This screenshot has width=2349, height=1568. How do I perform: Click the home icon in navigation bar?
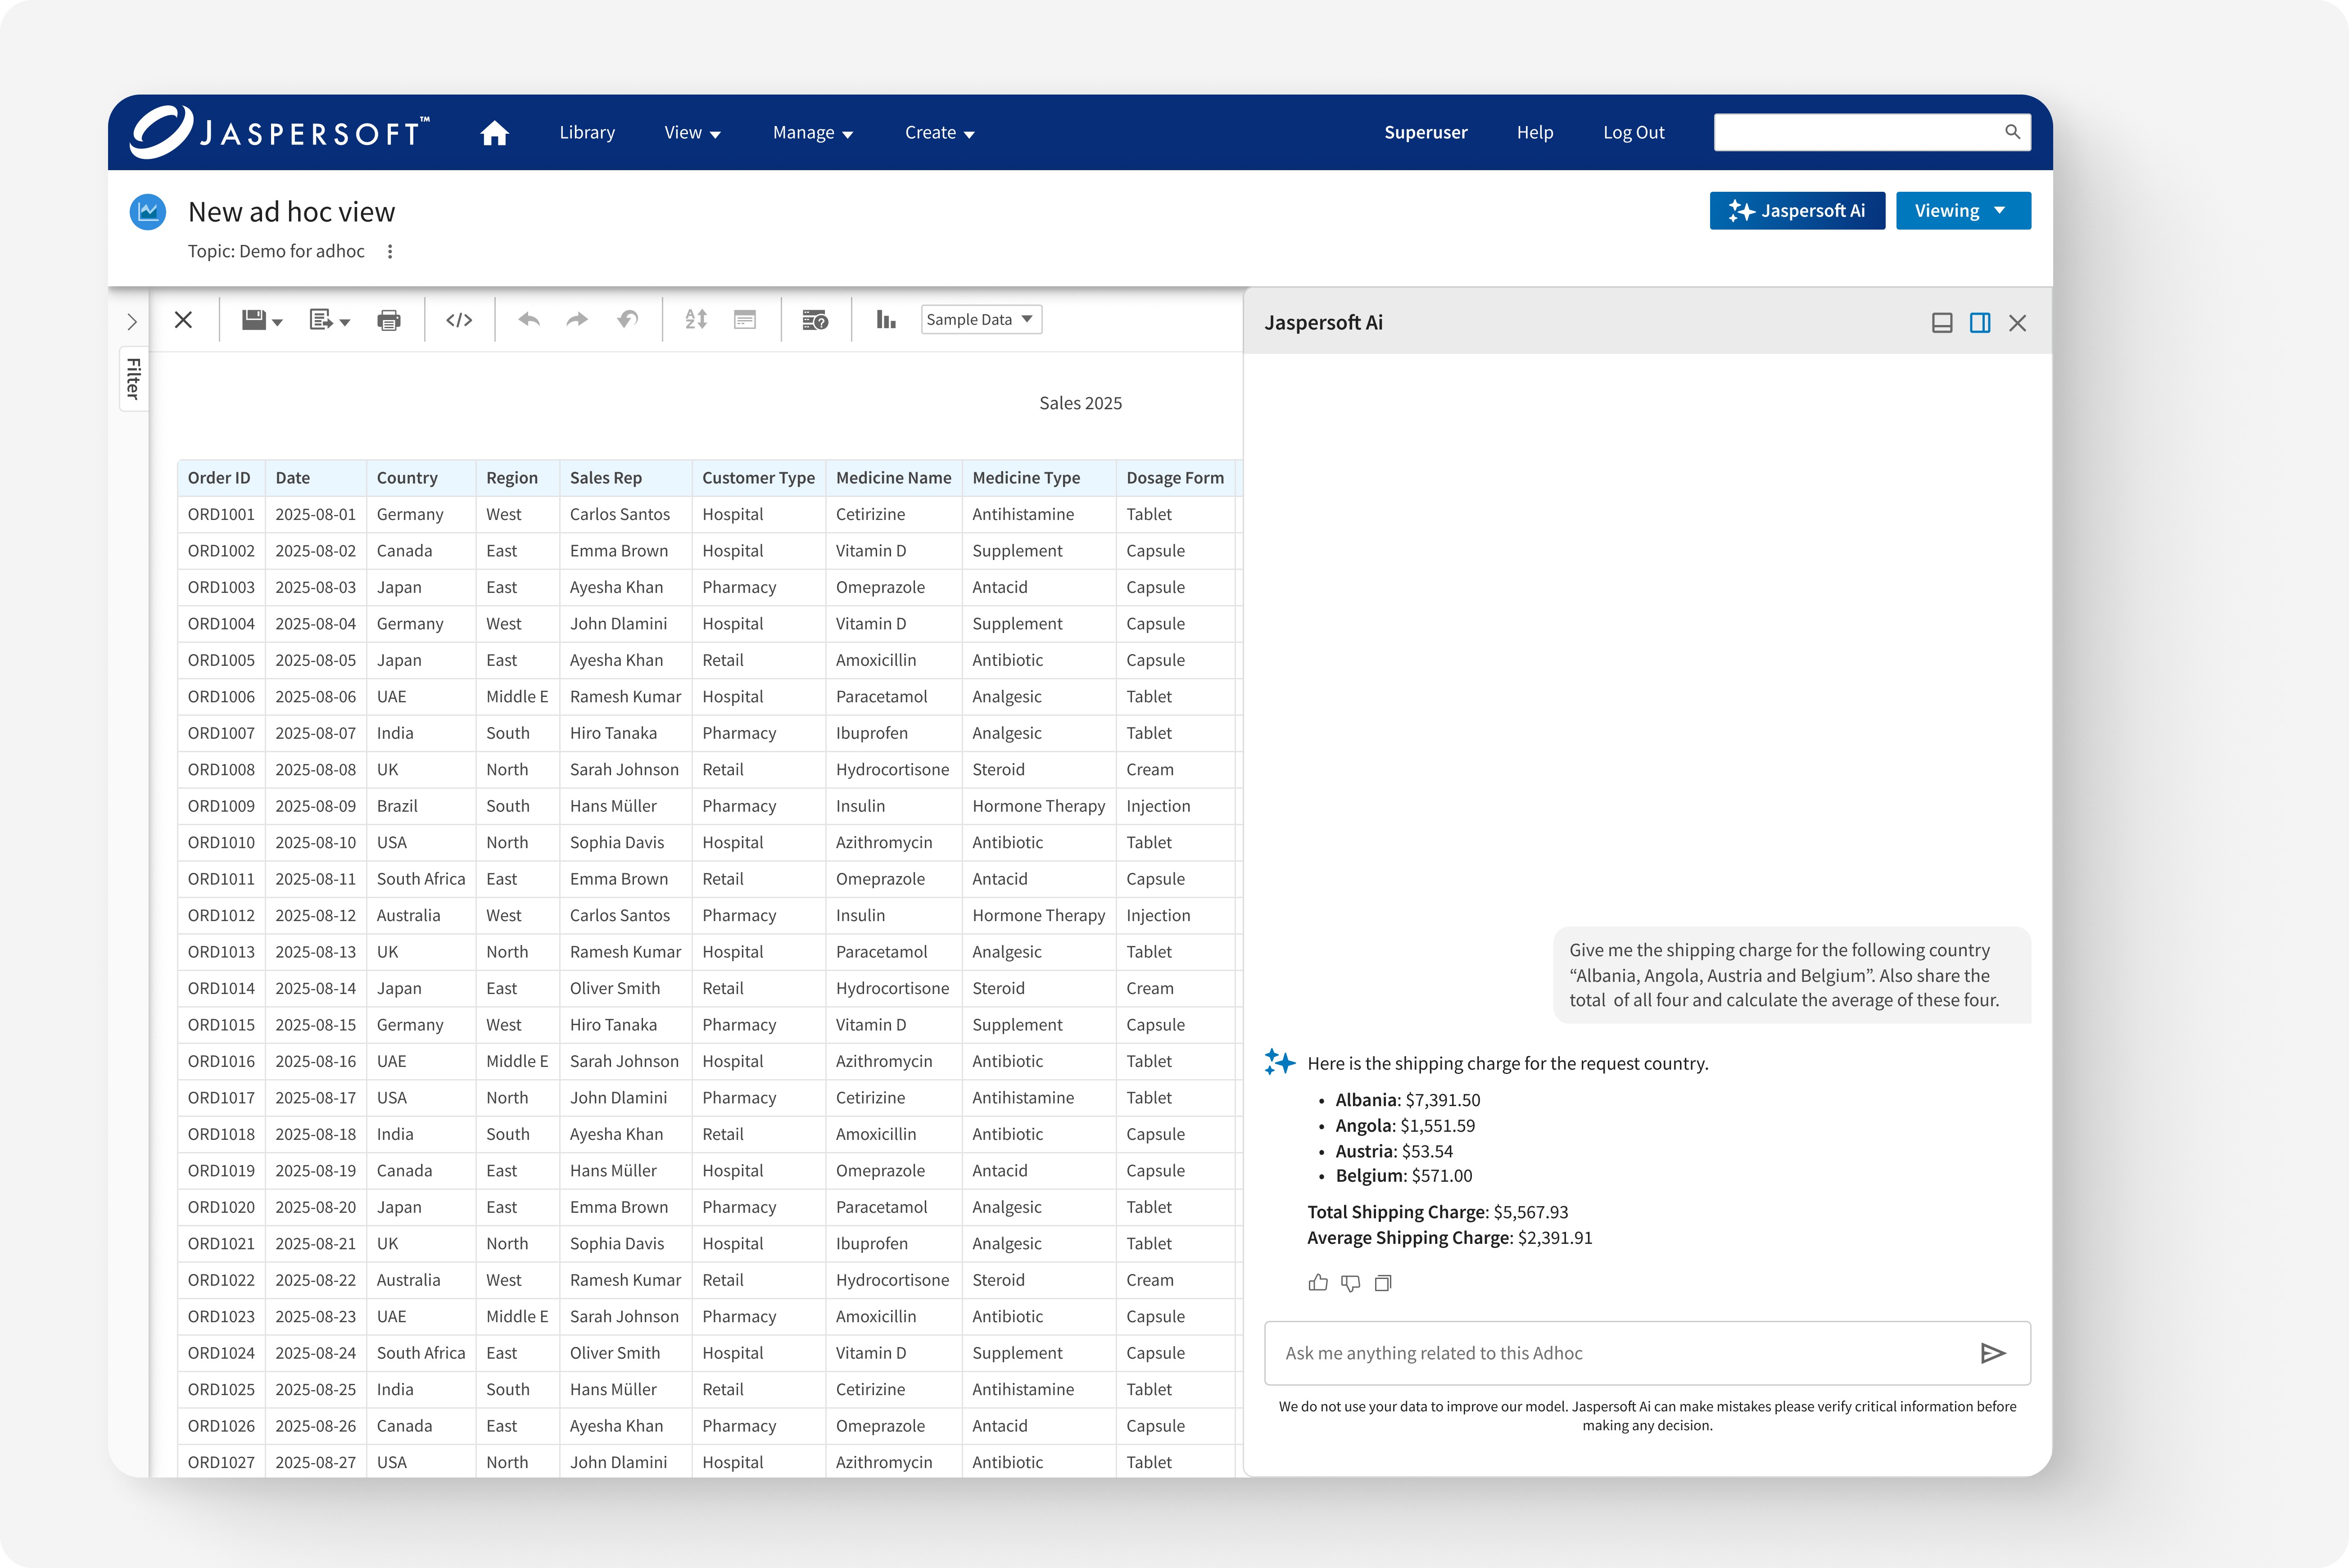[494, 133]
